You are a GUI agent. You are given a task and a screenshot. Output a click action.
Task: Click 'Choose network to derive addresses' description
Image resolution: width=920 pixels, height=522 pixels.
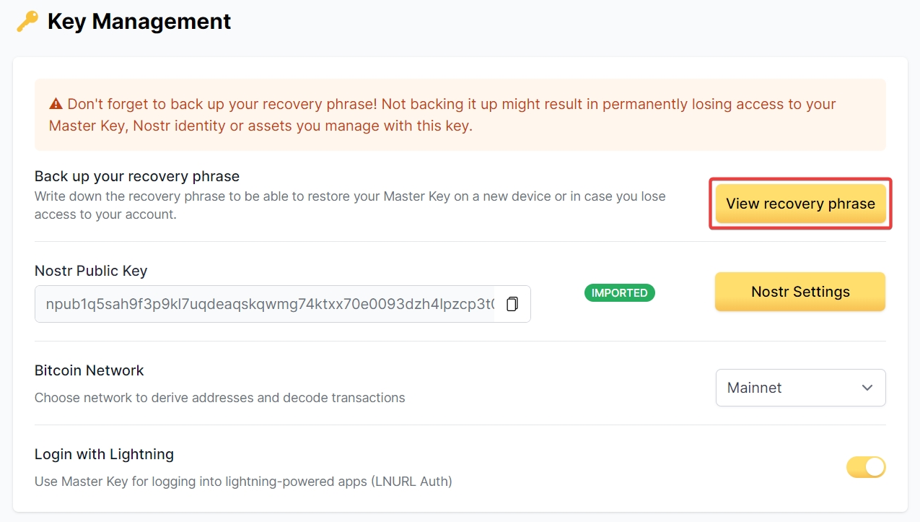coord(219,397)
